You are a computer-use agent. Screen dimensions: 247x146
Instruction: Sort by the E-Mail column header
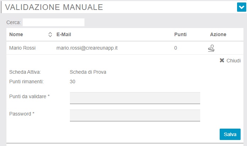coord(64,35)
